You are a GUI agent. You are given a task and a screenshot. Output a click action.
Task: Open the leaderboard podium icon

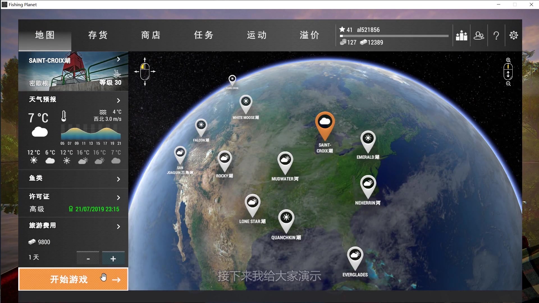coord(462,35)
